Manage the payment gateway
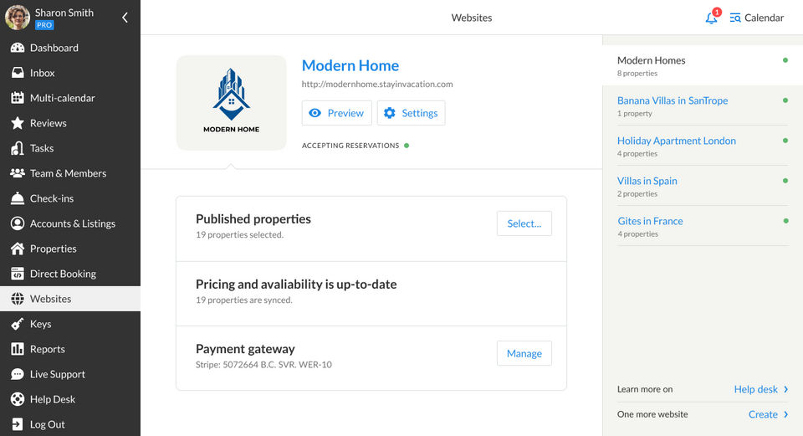The height and width of the screenshot is (436, 803). (524, 353)
